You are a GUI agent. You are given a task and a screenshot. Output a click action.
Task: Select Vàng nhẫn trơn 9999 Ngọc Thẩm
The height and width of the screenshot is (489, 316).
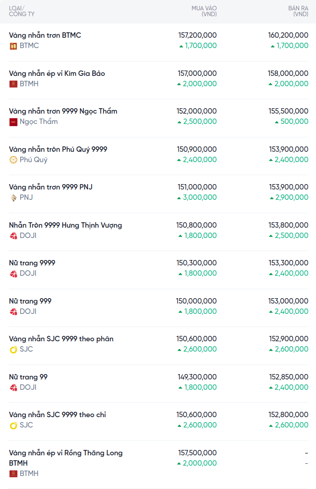tap(63, 111)
